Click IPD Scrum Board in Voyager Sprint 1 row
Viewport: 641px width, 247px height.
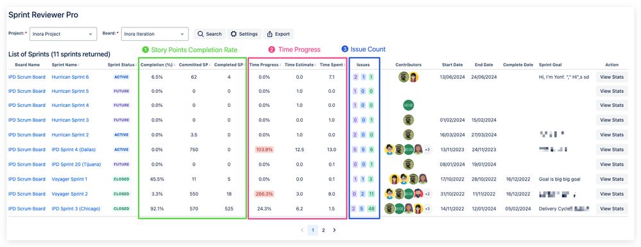(x=27, y=179)
